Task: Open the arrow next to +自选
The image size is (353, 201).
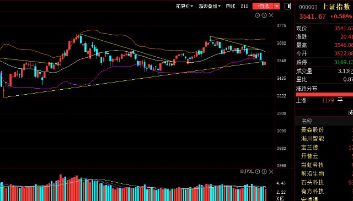Action: coord(277,6)
